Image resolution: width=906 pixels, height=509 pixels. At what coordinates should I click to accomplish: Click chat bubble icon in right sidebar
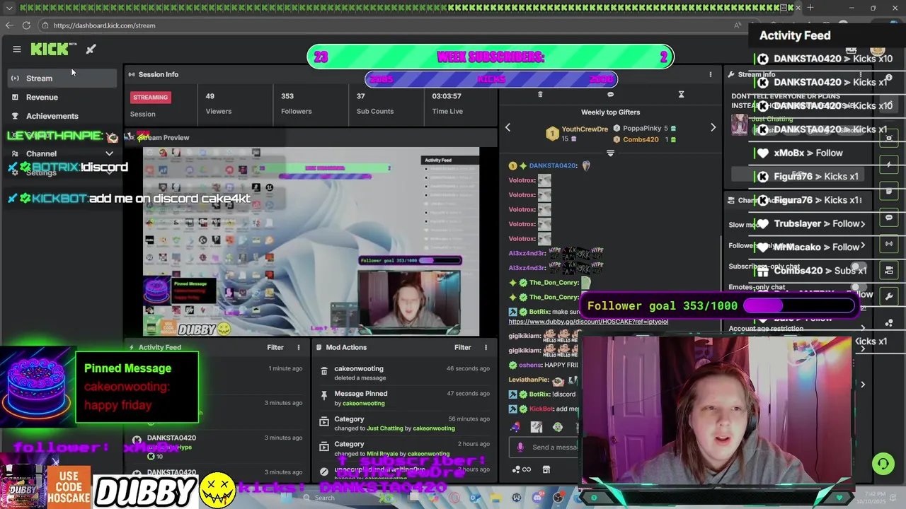pos(889,218)
